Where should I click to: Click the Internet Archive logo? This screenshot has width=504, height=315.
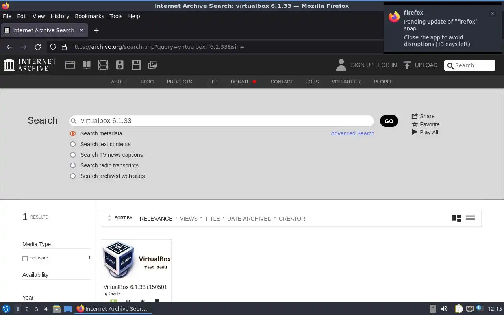point(30,65)
